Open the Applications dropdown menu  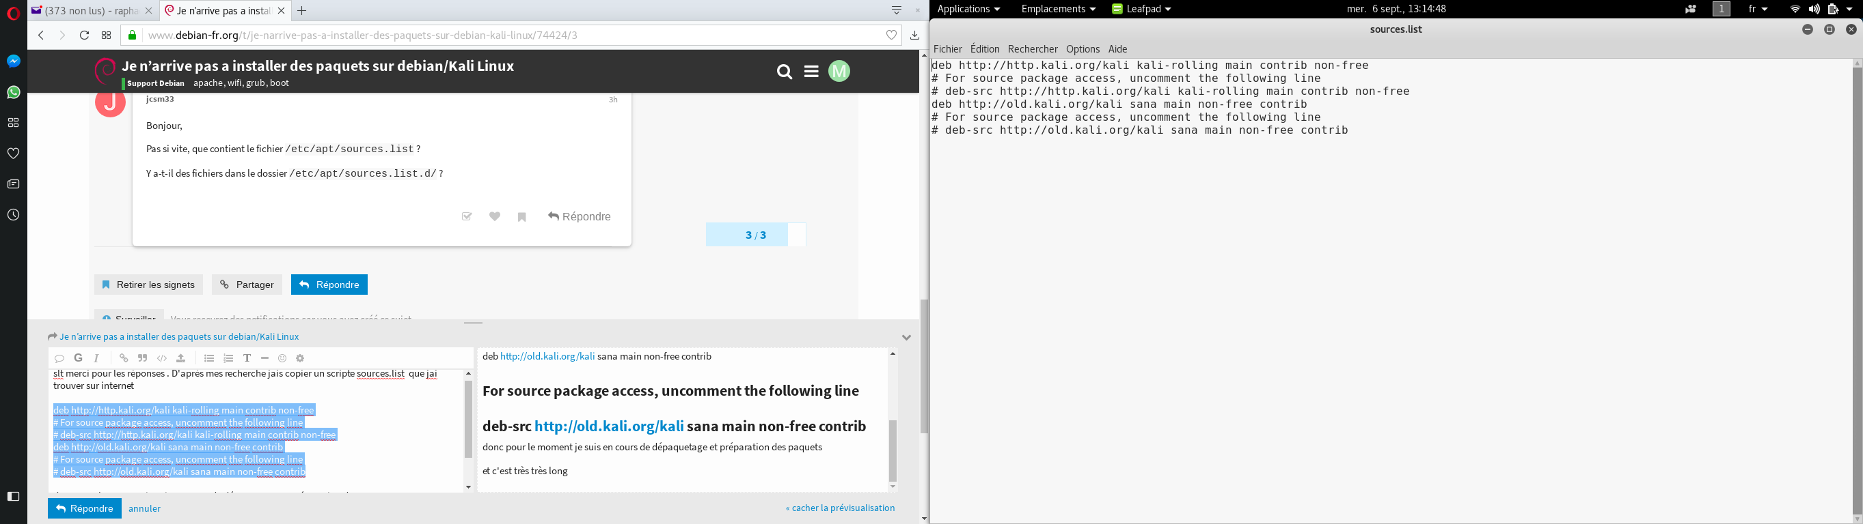coord(968,10)
